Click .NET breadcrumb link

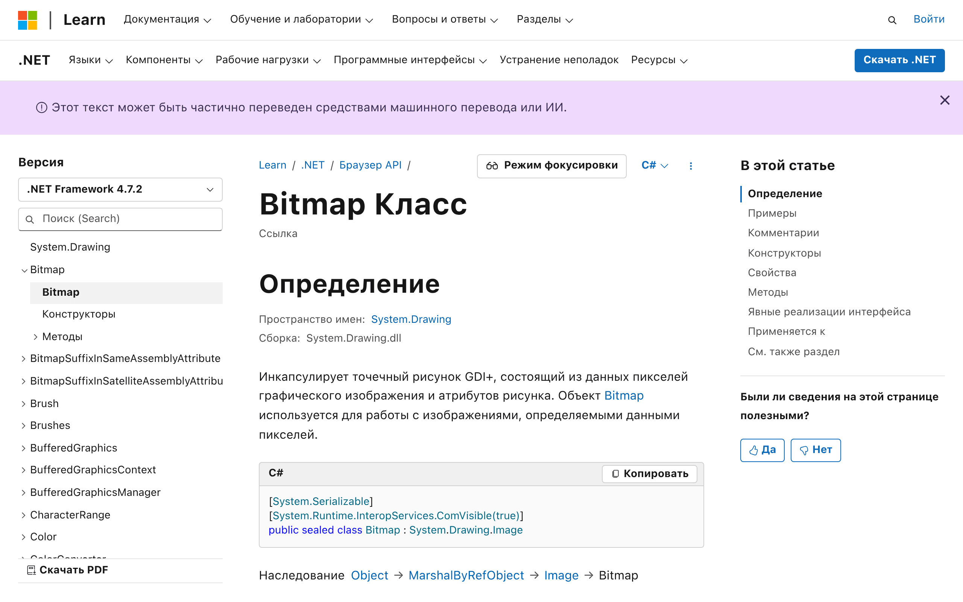[x=313, y=165]
